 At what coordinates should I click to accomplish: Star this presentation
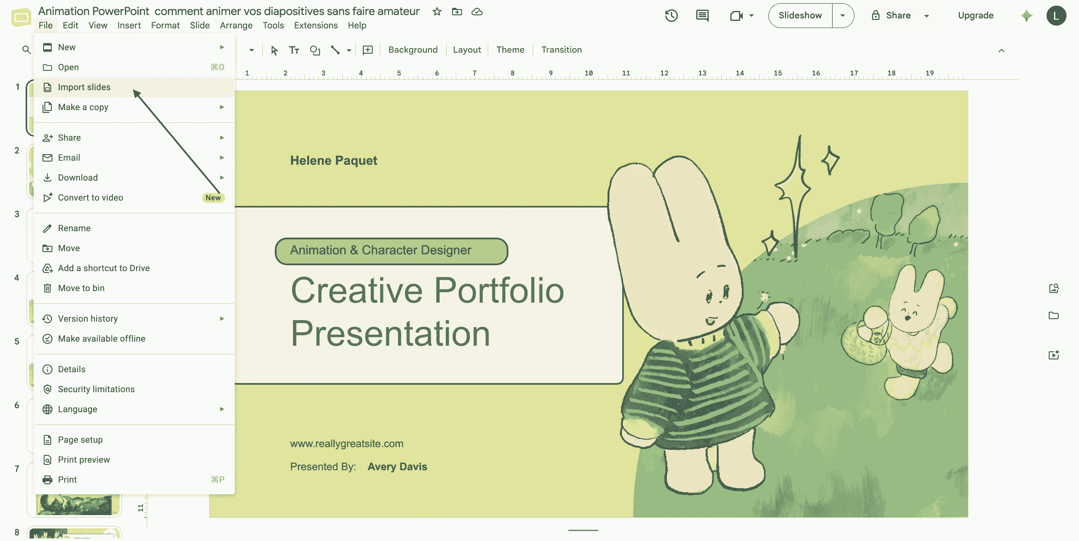click(437, 11)
